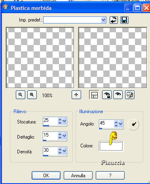The width and height of the screenshot is (150, 184).
Task: Click the Angolo angle dial
Action: (x=133, y=125)
